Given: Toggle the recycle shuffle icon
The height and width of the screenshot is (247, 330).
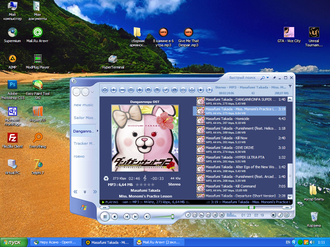Looking at the screenshot, I should pyautogui.click(x=106, y=178).
